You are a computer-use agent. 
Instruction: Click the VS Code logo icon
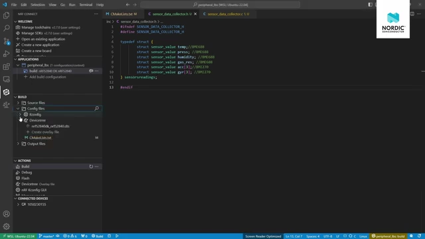pos(5,5)
